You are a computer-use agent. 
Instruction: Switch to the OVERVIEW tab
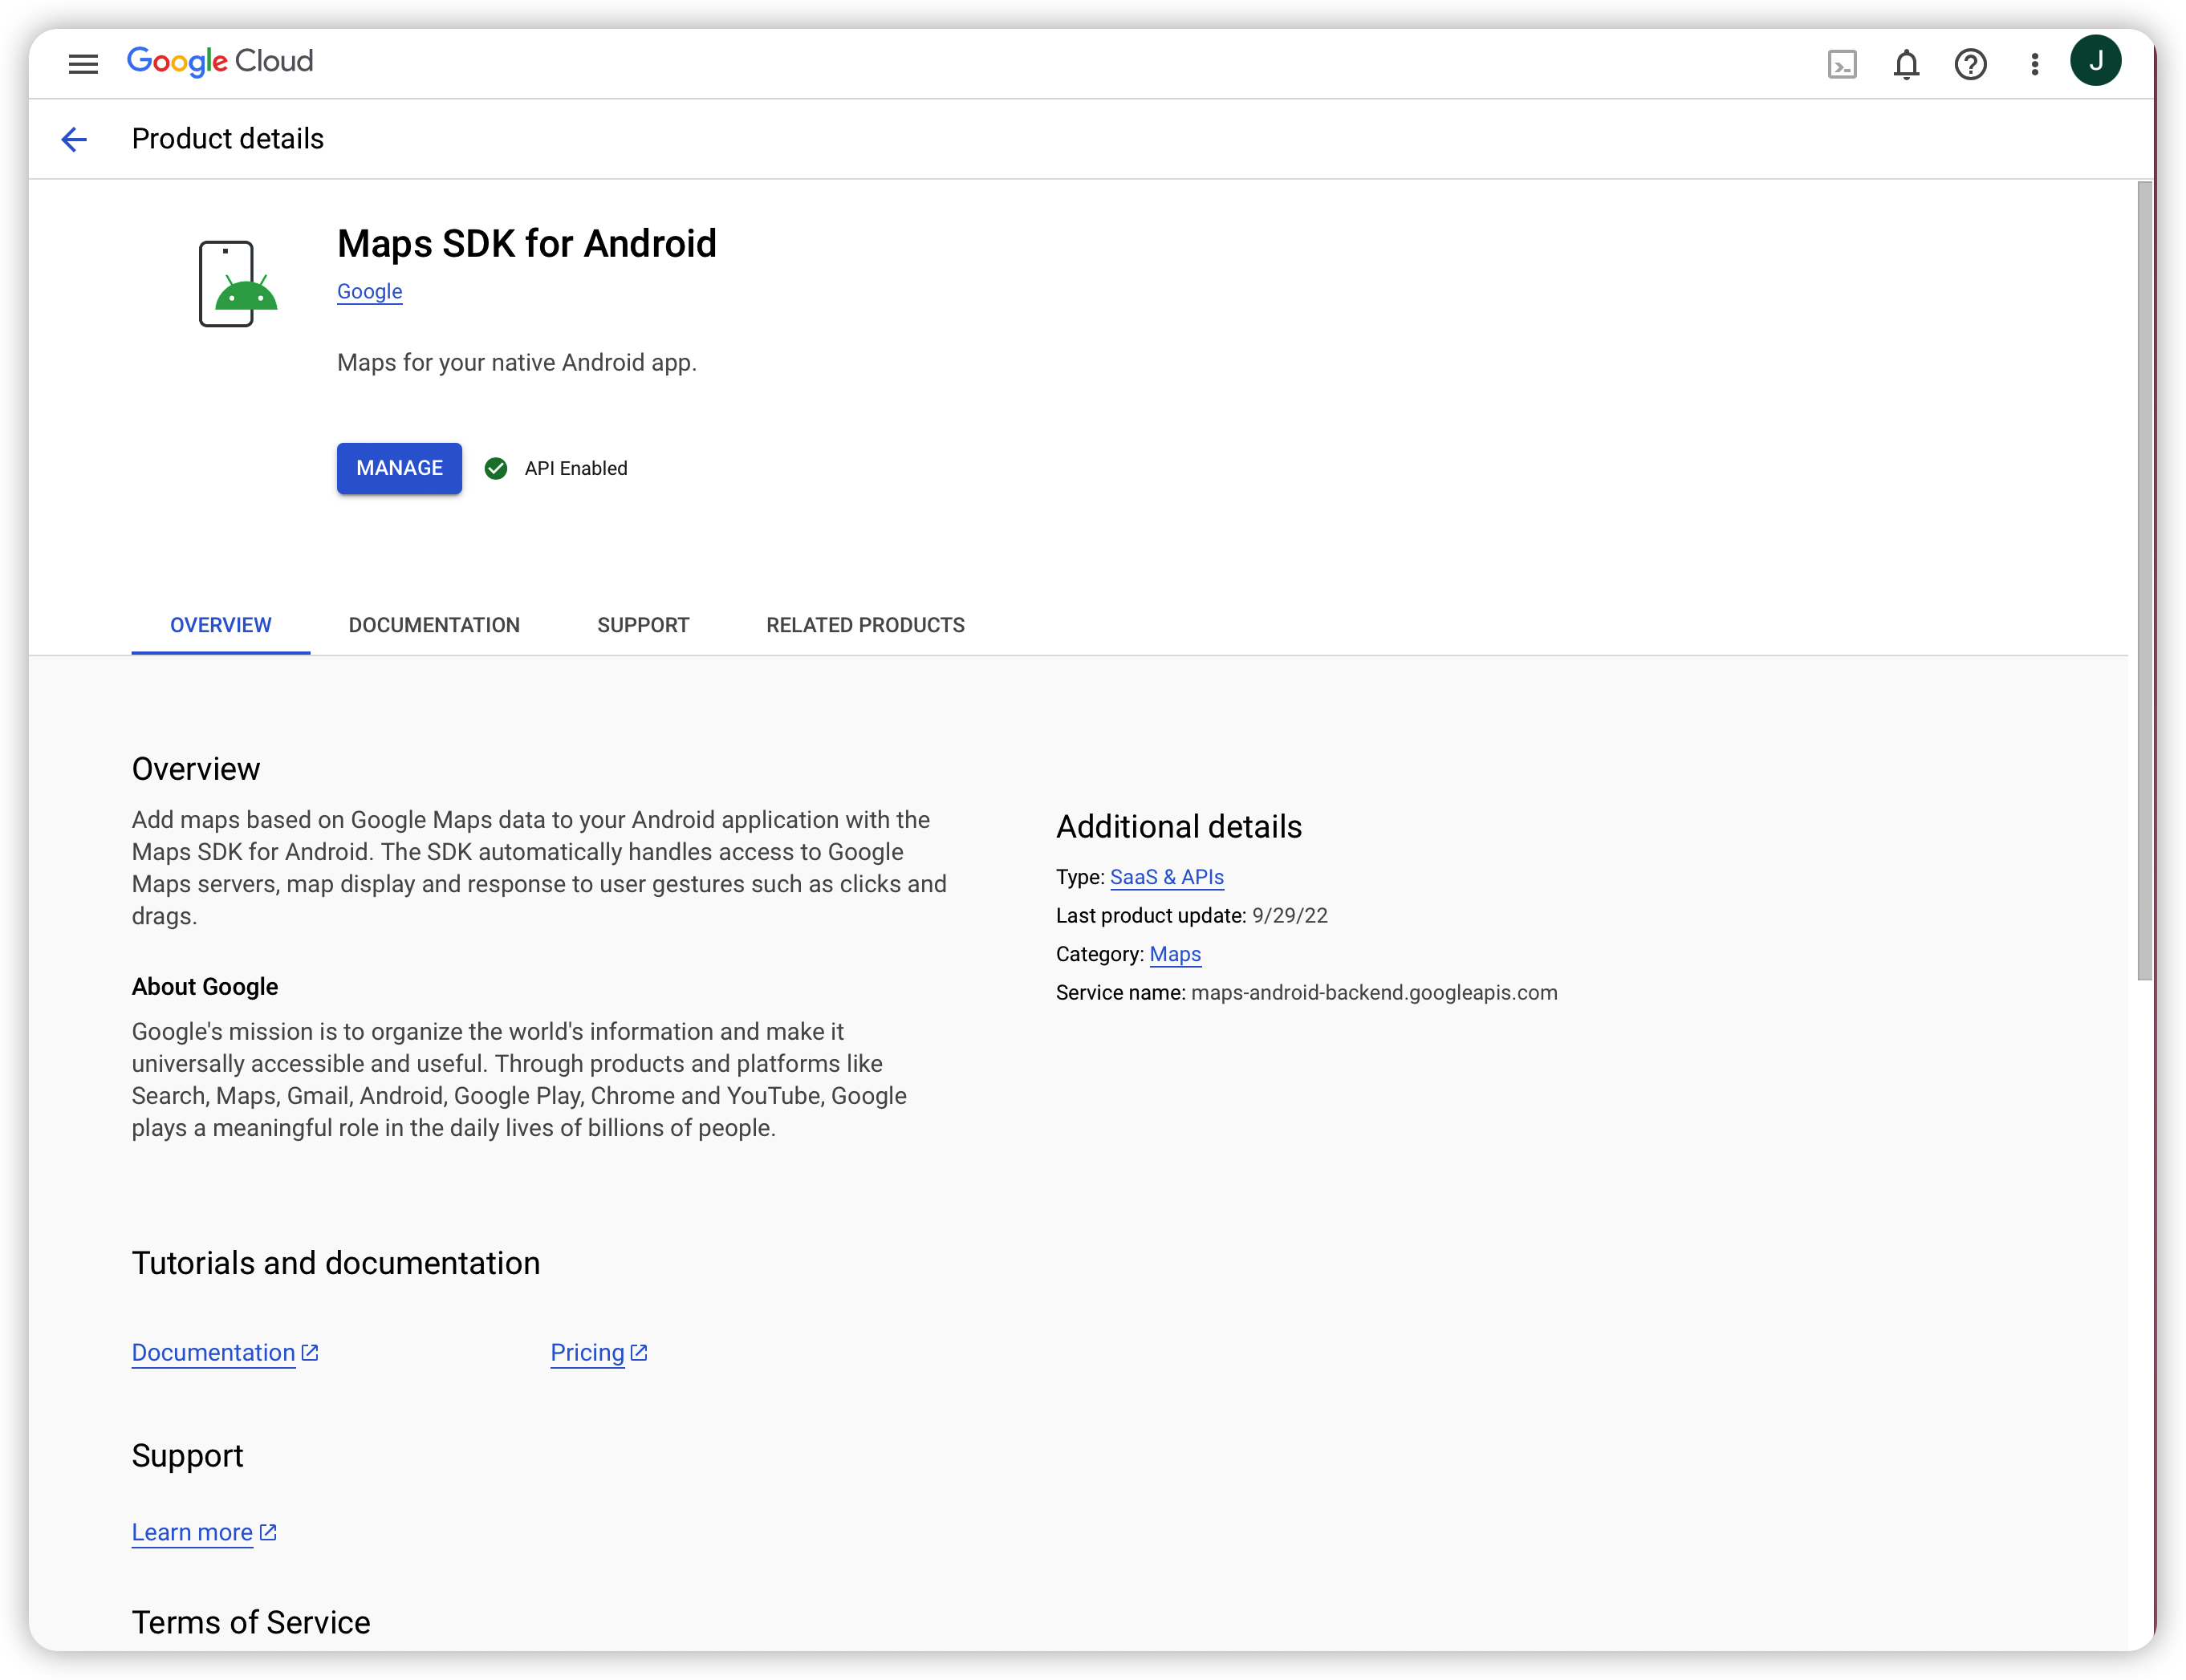[221, 625]
